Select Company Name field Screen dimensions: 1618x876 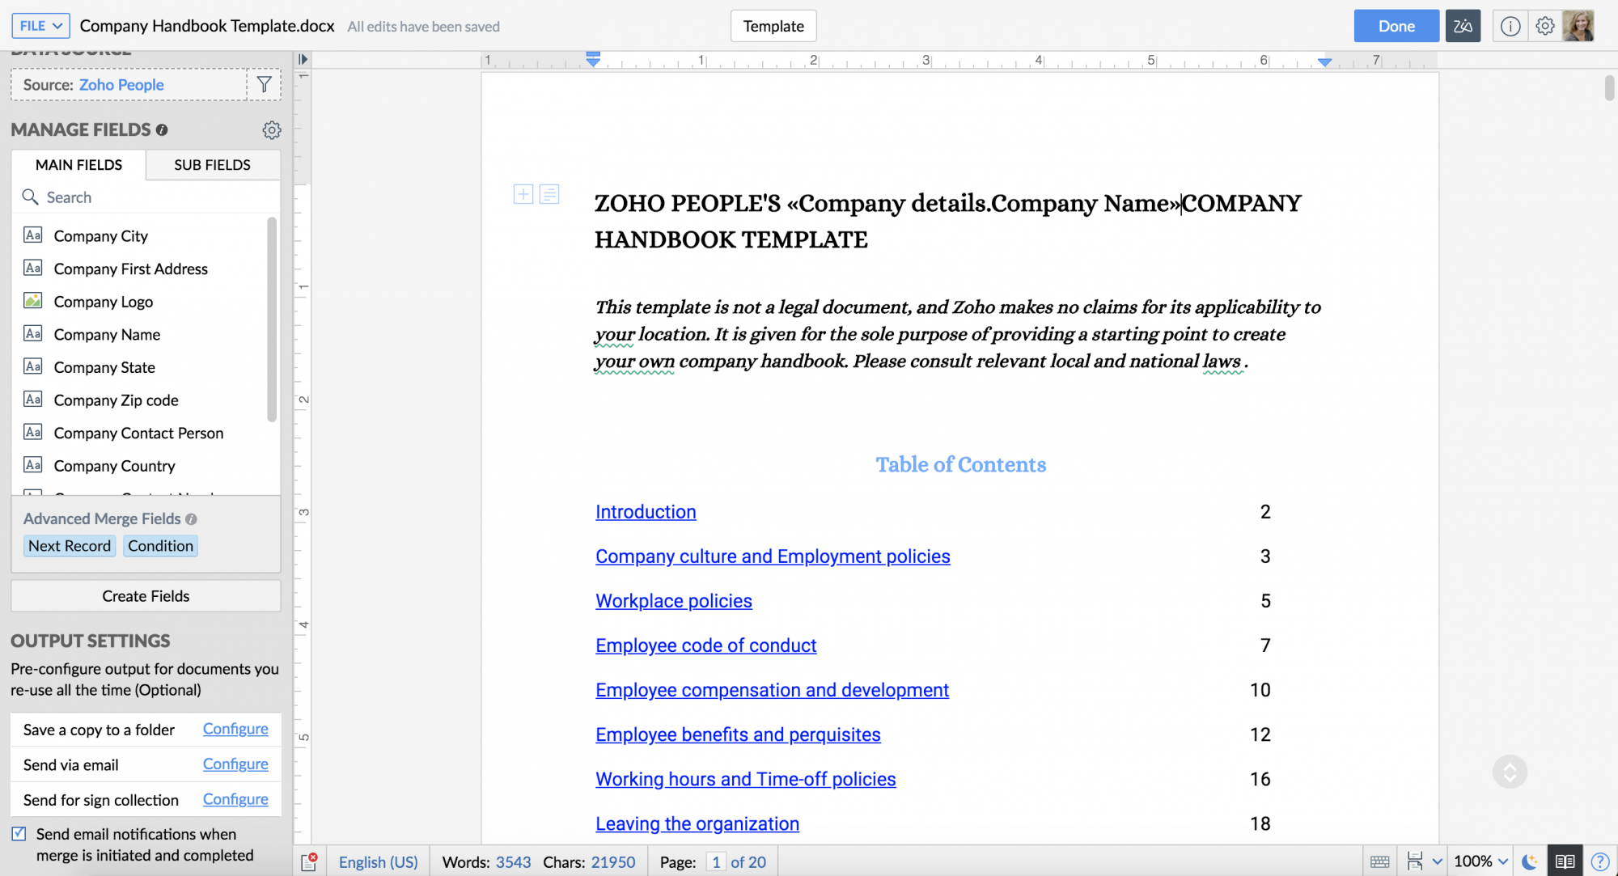pyautogui.click(x=107, y=334)
